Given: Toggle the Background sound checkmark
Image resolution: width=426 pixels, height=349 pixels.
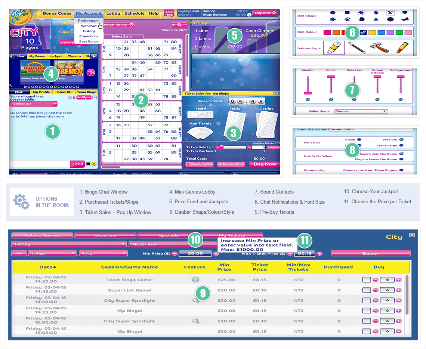Looking at the screenshot, I should click(x=401, y=99).
